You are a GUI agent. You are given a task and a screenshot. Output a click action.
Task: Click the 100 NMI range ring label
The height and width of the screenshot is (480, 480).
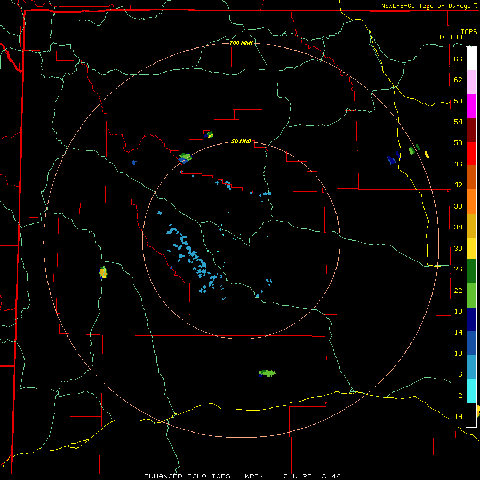pos(241,43)
